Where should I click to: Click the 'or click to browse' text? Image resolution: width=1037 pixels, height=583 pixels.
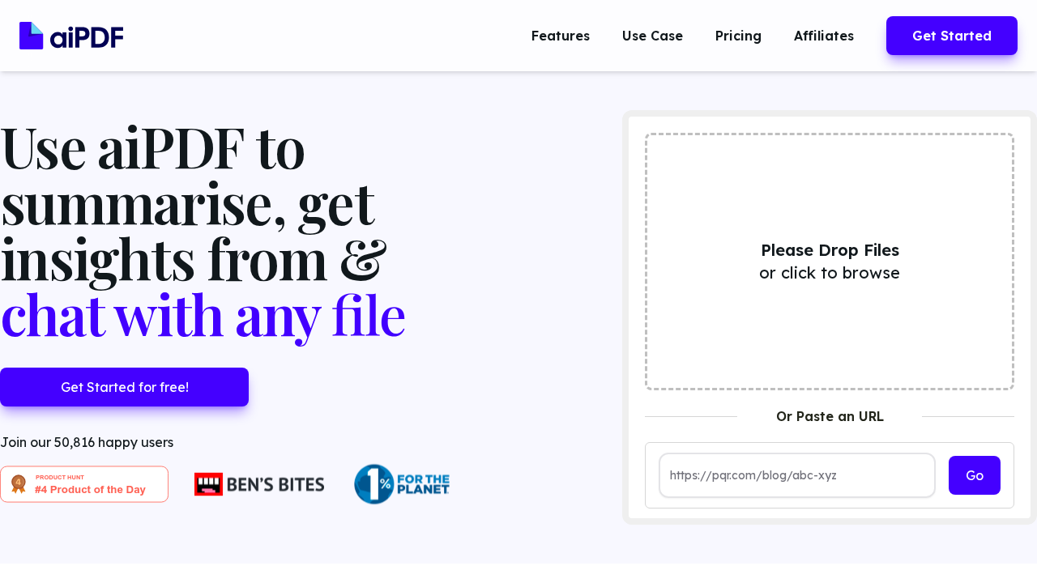(830, 273)
